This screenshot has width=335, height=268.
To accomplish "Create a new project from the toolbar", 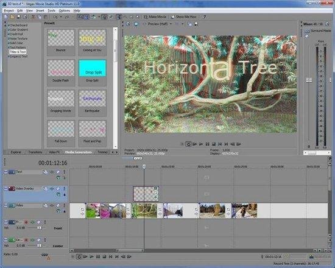I will (6, 17).
